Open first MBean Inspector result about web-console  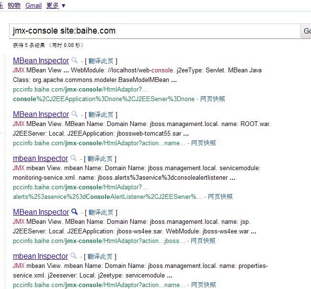point(41,61)
